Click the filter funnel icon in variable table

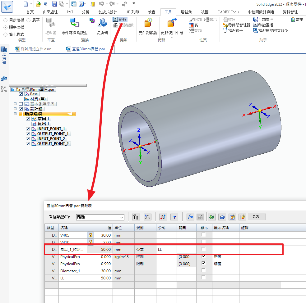coord(174,217)
